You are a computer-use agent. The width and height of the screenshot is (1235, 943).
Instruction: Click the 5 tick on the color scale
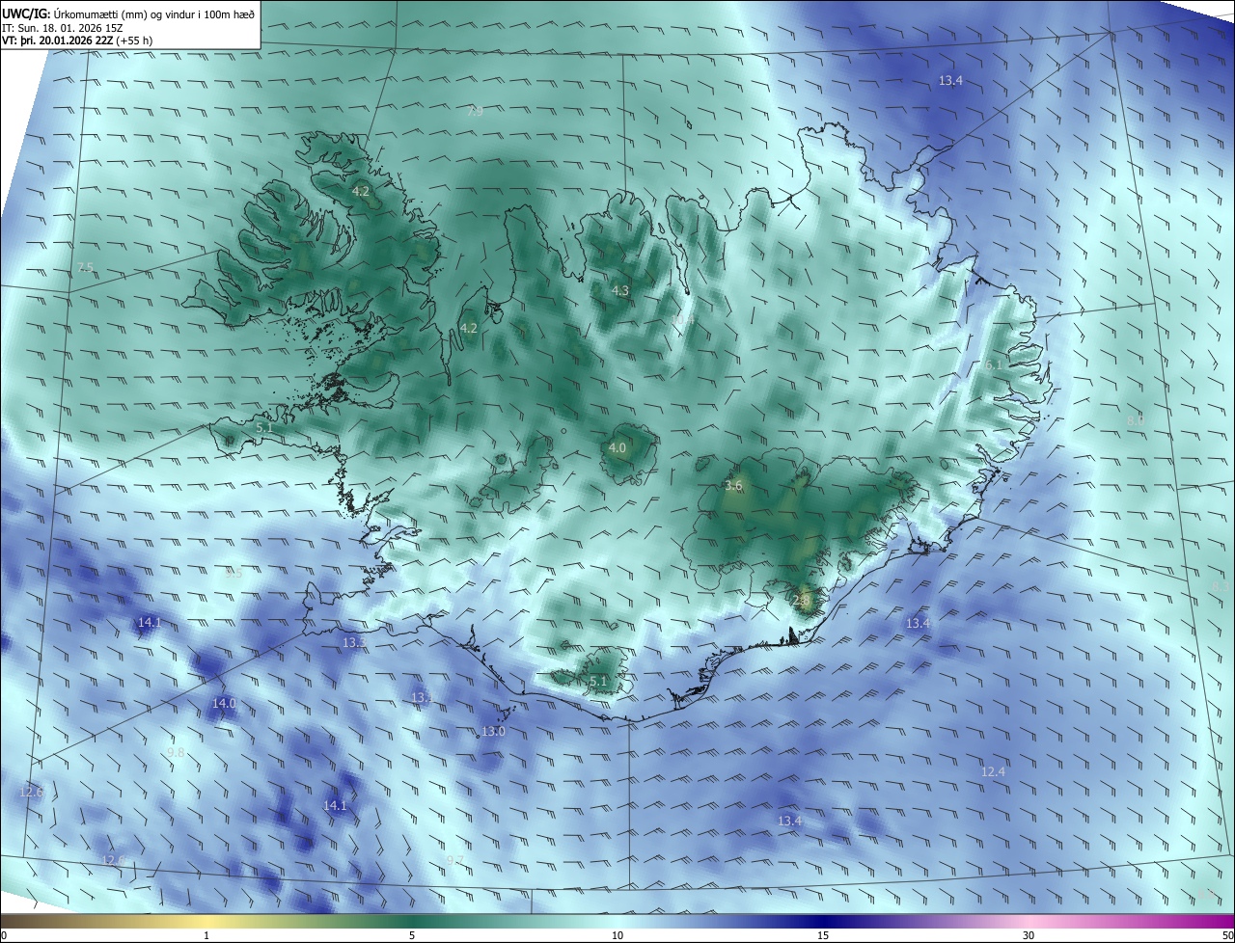point(412,935)
